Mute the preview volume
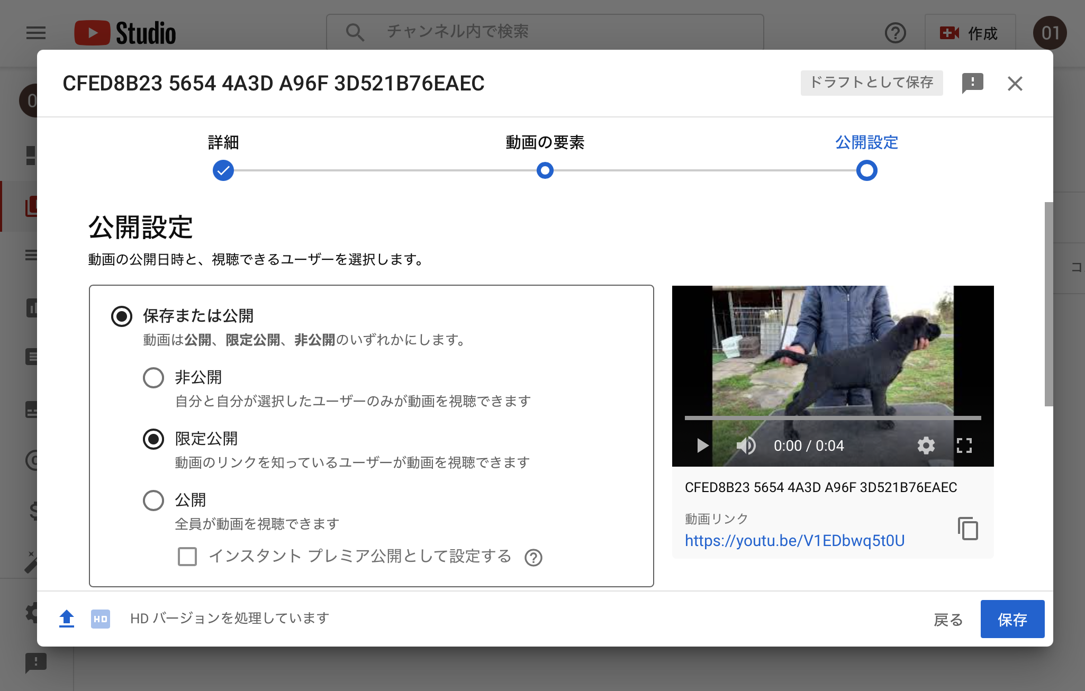 click(x=746, y=445)
